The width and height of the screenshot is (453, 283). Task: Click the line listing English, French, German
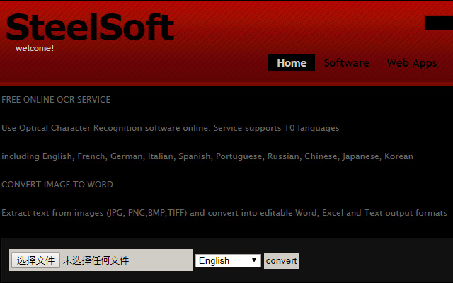(x=207, y=156)
